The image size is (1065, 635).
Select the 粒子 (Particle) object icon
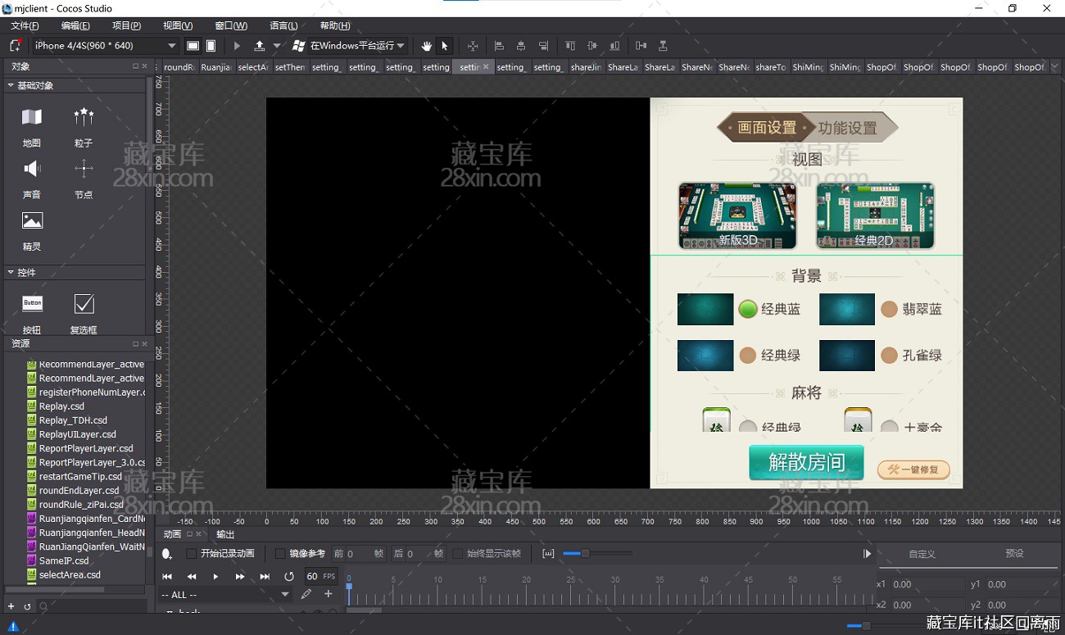[84, 119]
